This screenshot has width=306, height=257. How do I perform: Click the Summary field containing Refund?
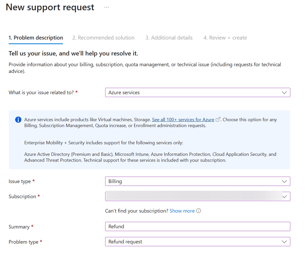[197, 226]
